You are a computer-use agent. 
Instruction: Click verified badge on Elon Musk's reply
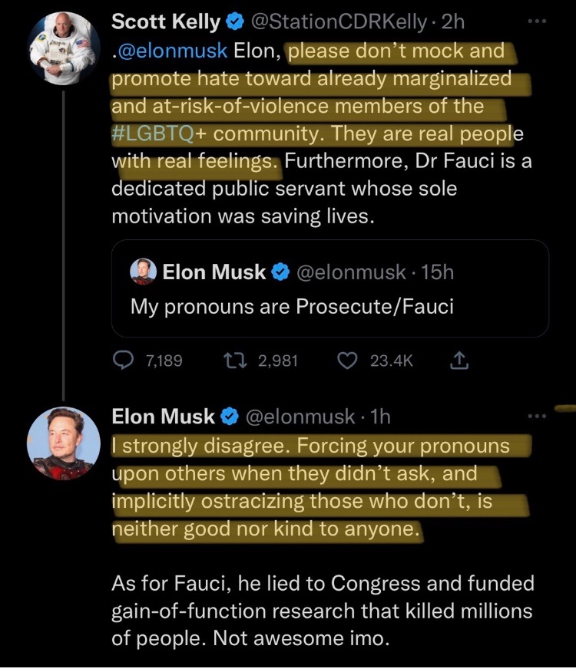[x=229, y=417]
